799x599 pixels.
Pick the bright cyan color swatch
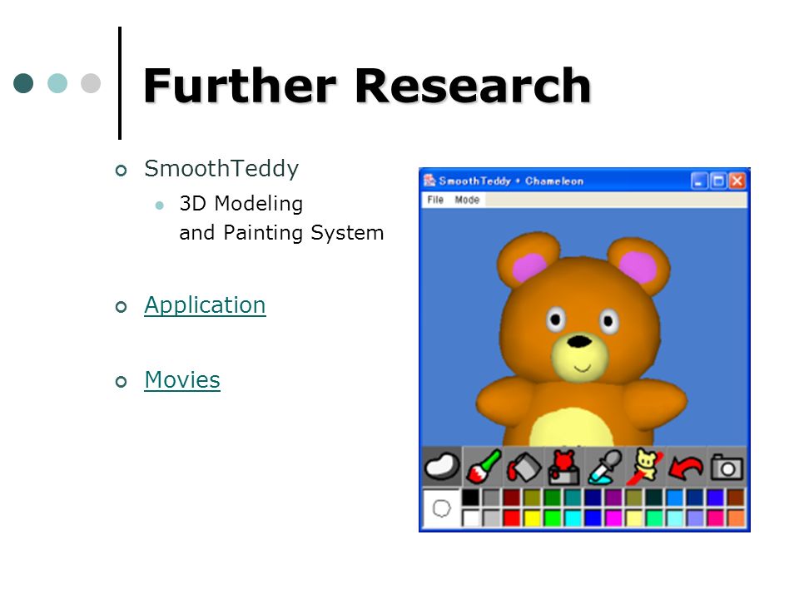point(573,518)
